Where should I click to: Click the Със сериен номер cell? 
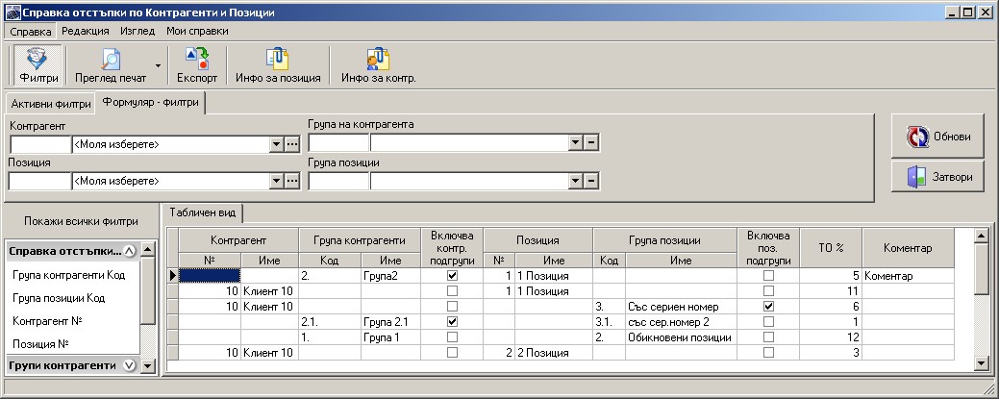681,307
